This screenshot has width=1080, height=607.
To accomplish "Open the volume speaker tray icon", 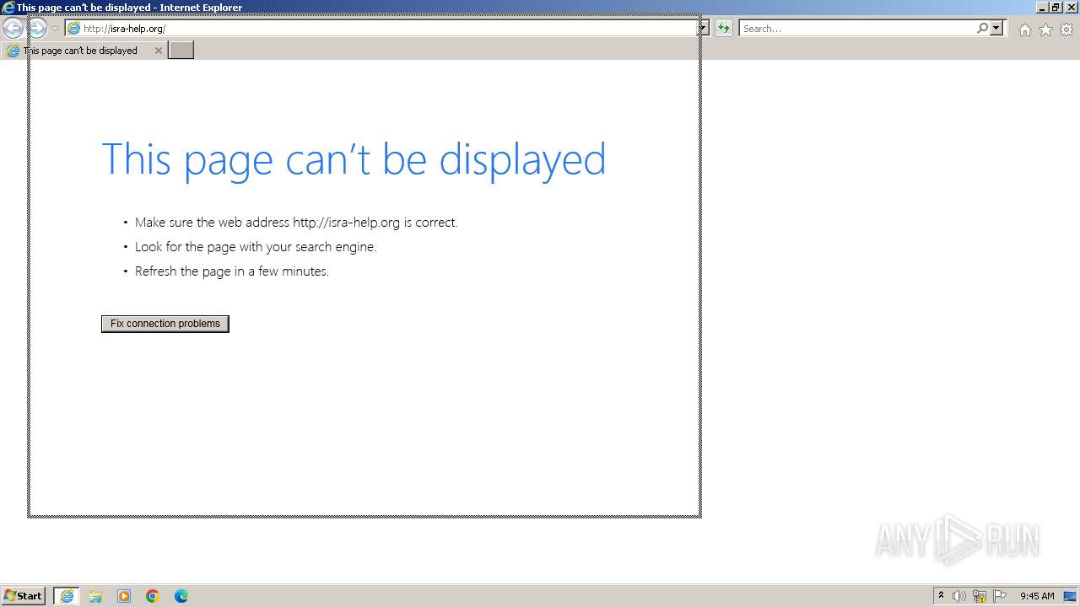I will [x=959, y=596].
